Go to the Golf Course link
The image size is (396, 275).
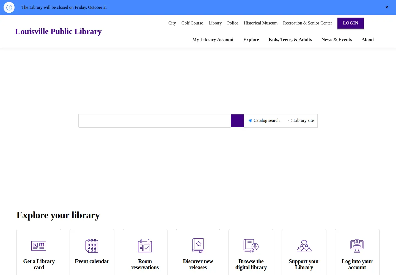pos(192,23)
